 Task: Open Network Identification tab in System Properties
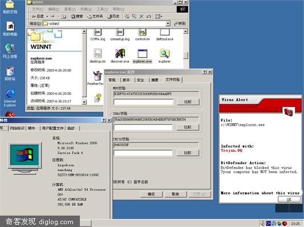point(17,128)
